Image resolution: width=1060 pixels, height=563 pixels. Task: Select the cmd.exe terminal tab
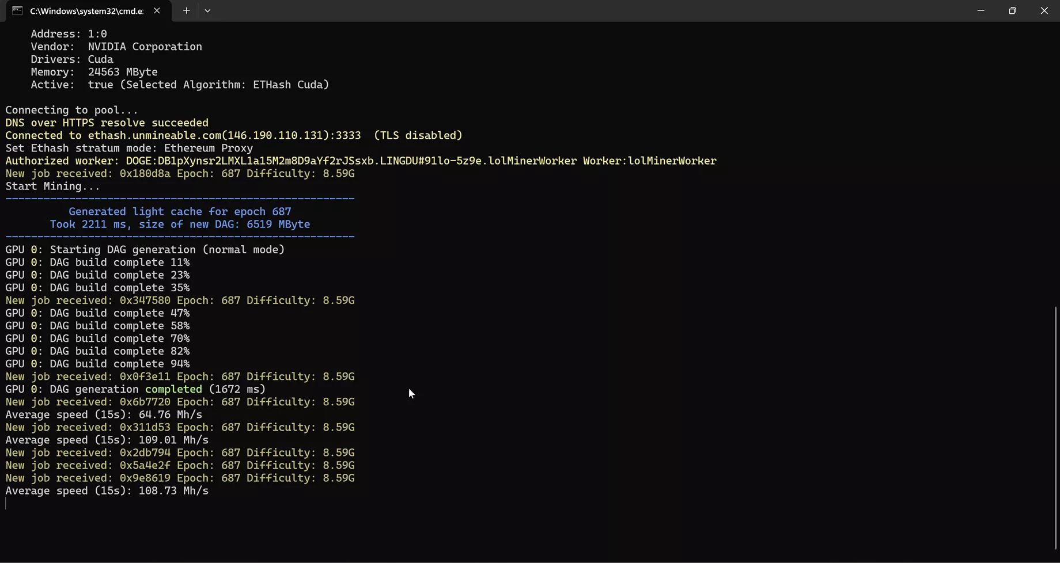coord(88,11)
